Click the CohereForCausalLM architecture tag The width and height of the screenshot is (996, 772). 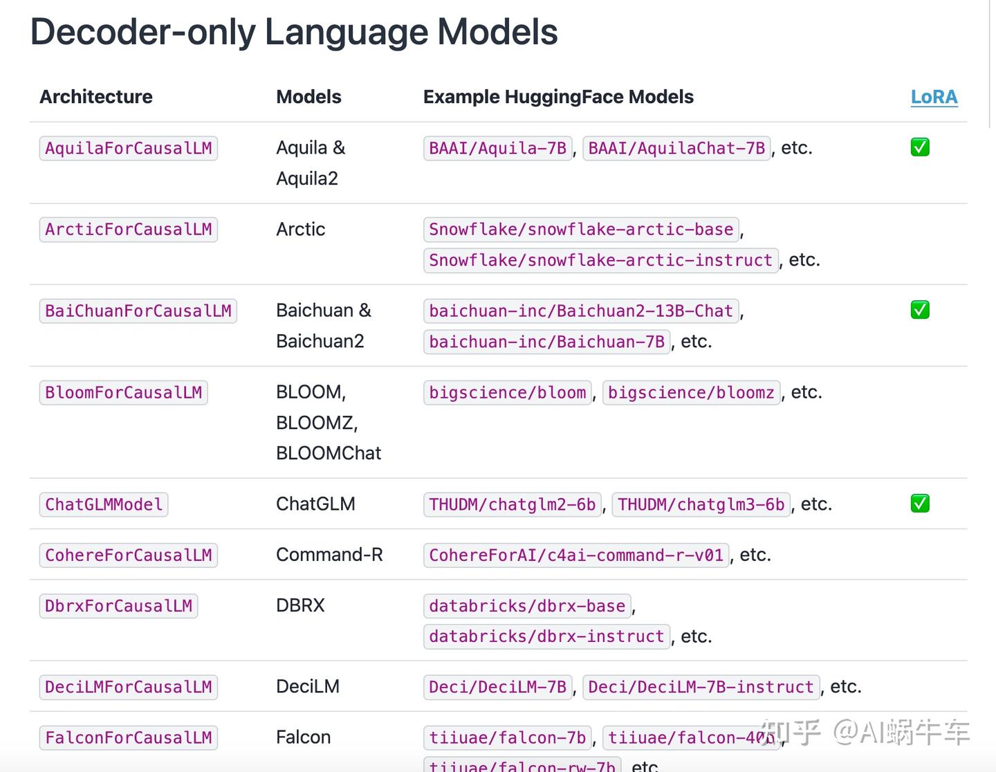tap(129, 555)
